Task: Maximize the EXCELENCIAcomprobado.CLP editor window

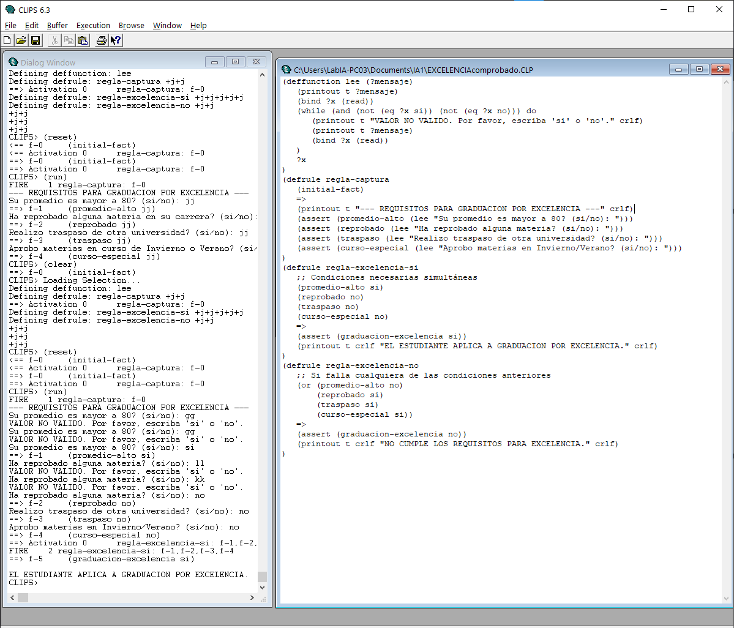Action: (x=699, y=69)
